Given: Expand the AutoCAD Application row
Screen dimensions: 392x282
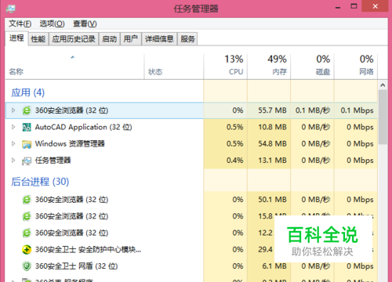Looking at the screenshot, I should 13,127.
